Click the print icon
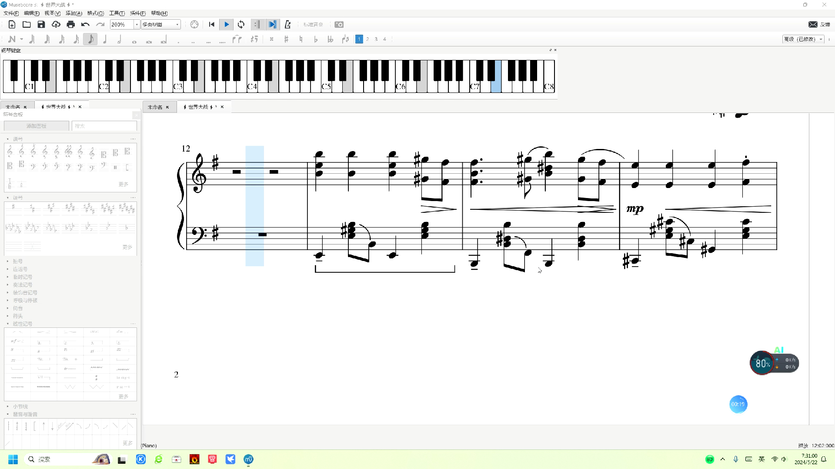Viewport: 835px width, 469px height. (x=71, y=25)
